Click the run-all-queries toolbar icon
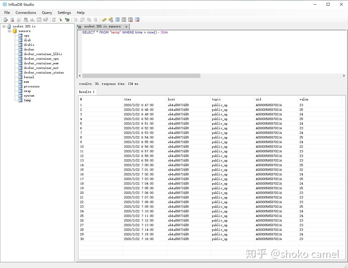Screen dimensions: 348x268 (x=67, y=20)
